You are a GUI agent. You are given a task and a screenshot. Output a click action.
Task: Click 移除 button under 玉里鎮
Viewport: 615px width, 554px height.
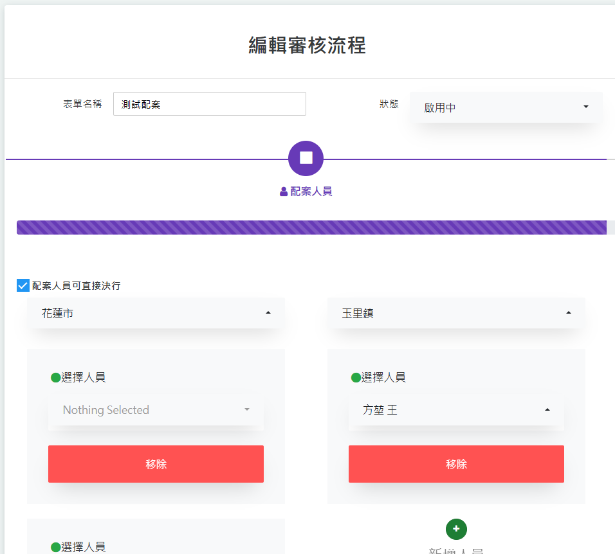[456, 464]
